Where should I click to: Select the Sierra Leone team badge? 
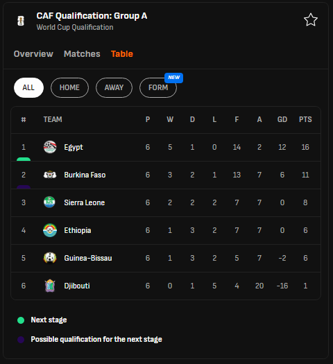[50, 202]
